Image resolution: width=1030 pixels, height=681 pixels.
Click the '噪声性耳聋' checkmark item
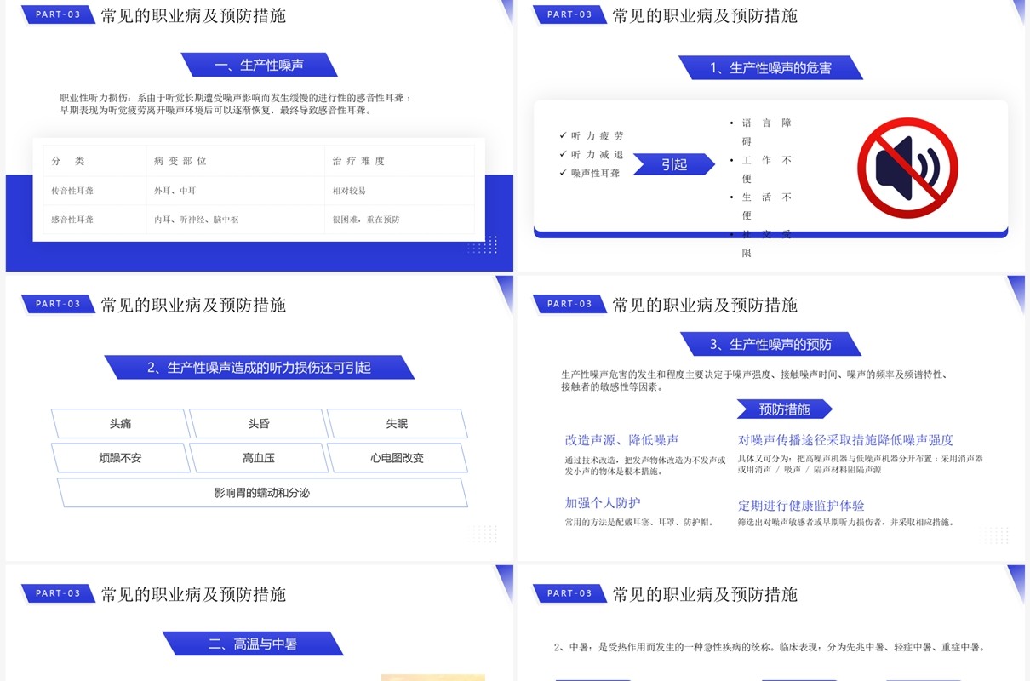click(x=590, y=173)
